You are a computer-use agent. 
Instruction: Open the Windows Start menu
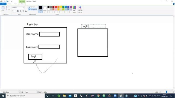3,96
